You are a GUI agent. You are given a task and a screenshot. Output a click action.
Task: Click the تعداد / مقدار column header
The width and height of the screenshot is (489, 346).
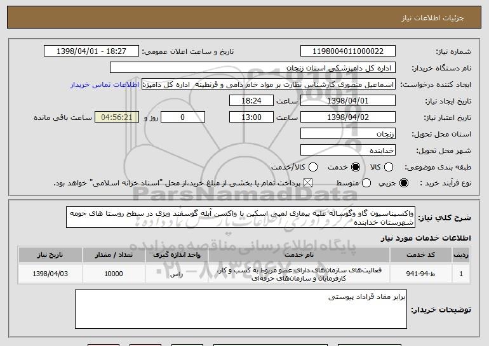click(x=114, y=255)
